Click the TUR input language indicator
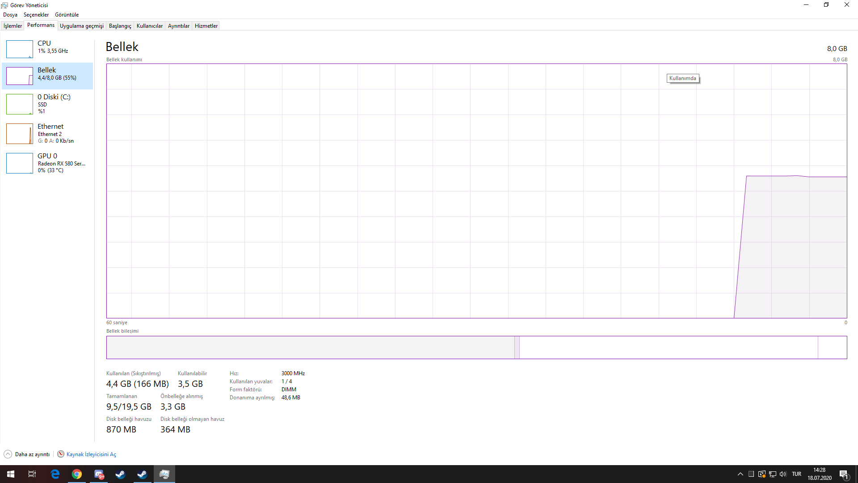The width and height of the screenshot is (858, 483). pyautogui.click(x=797, y=474)
